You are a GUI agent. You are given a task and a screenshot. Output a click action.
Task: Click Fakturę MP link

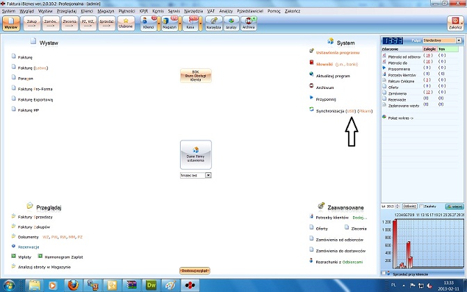click(x=28, y=111)
